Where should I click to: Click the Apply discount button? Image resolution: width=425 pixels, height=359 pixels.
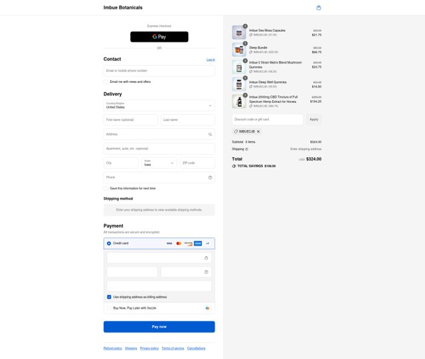314,119
